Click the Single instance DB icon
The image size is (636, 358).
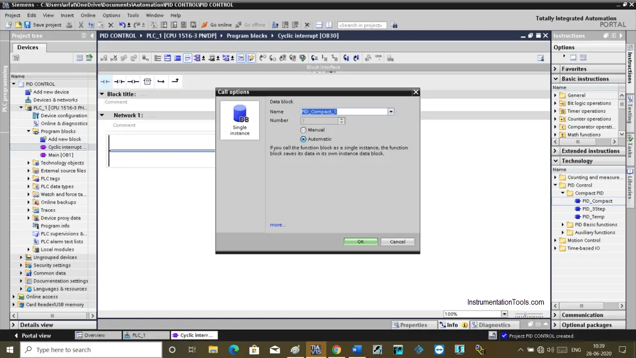pyautogui.click(x=240, y=120)
